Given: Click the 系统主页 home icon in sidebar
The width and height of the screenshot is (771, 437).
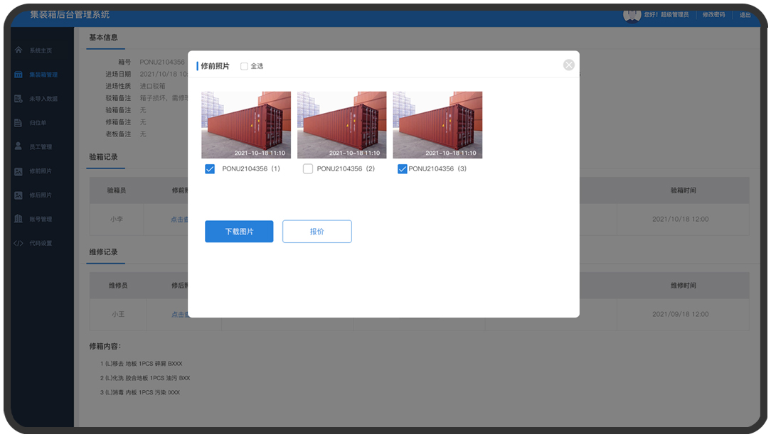Looking at the screenshot, I should click(18, 50).
